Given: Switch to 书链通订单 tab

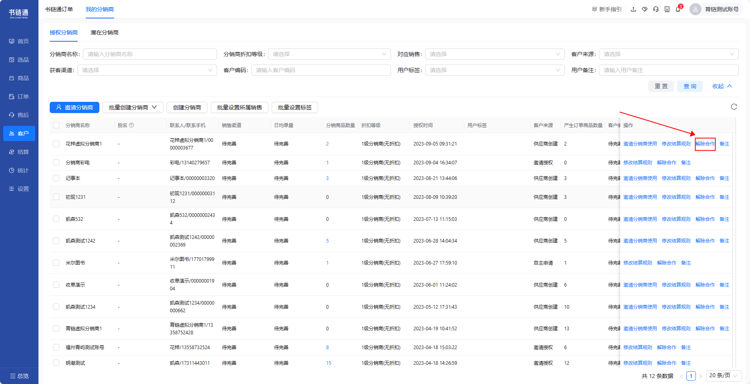Looking at the screenshot, I should (59, 9).
